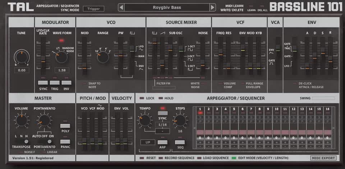Go to next preset with right arrow

click(x=212, y=8)
